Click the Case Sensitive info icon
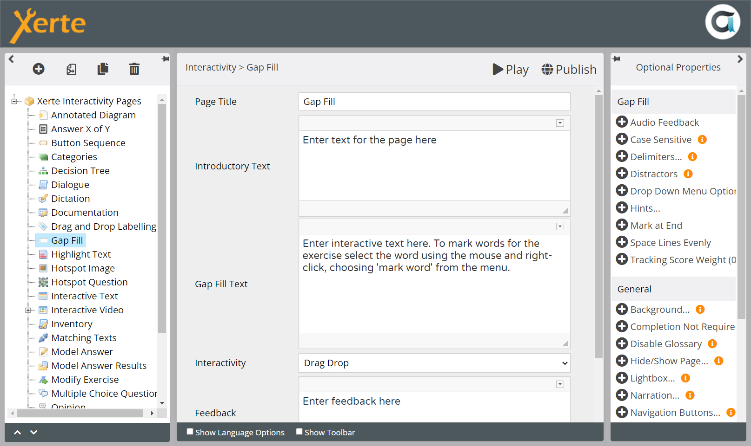The width and height of the screenshot is (751, 446). 702,140
